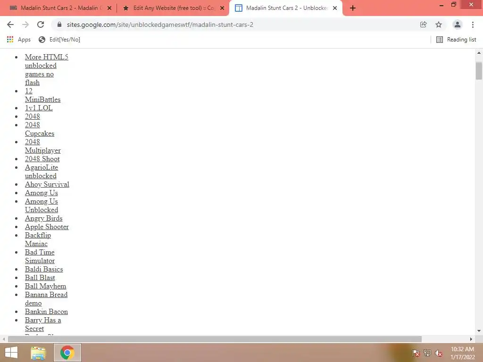Open the Baldi Basics link
The height and width of the screenshot is (362, 483).
point(44,269)
